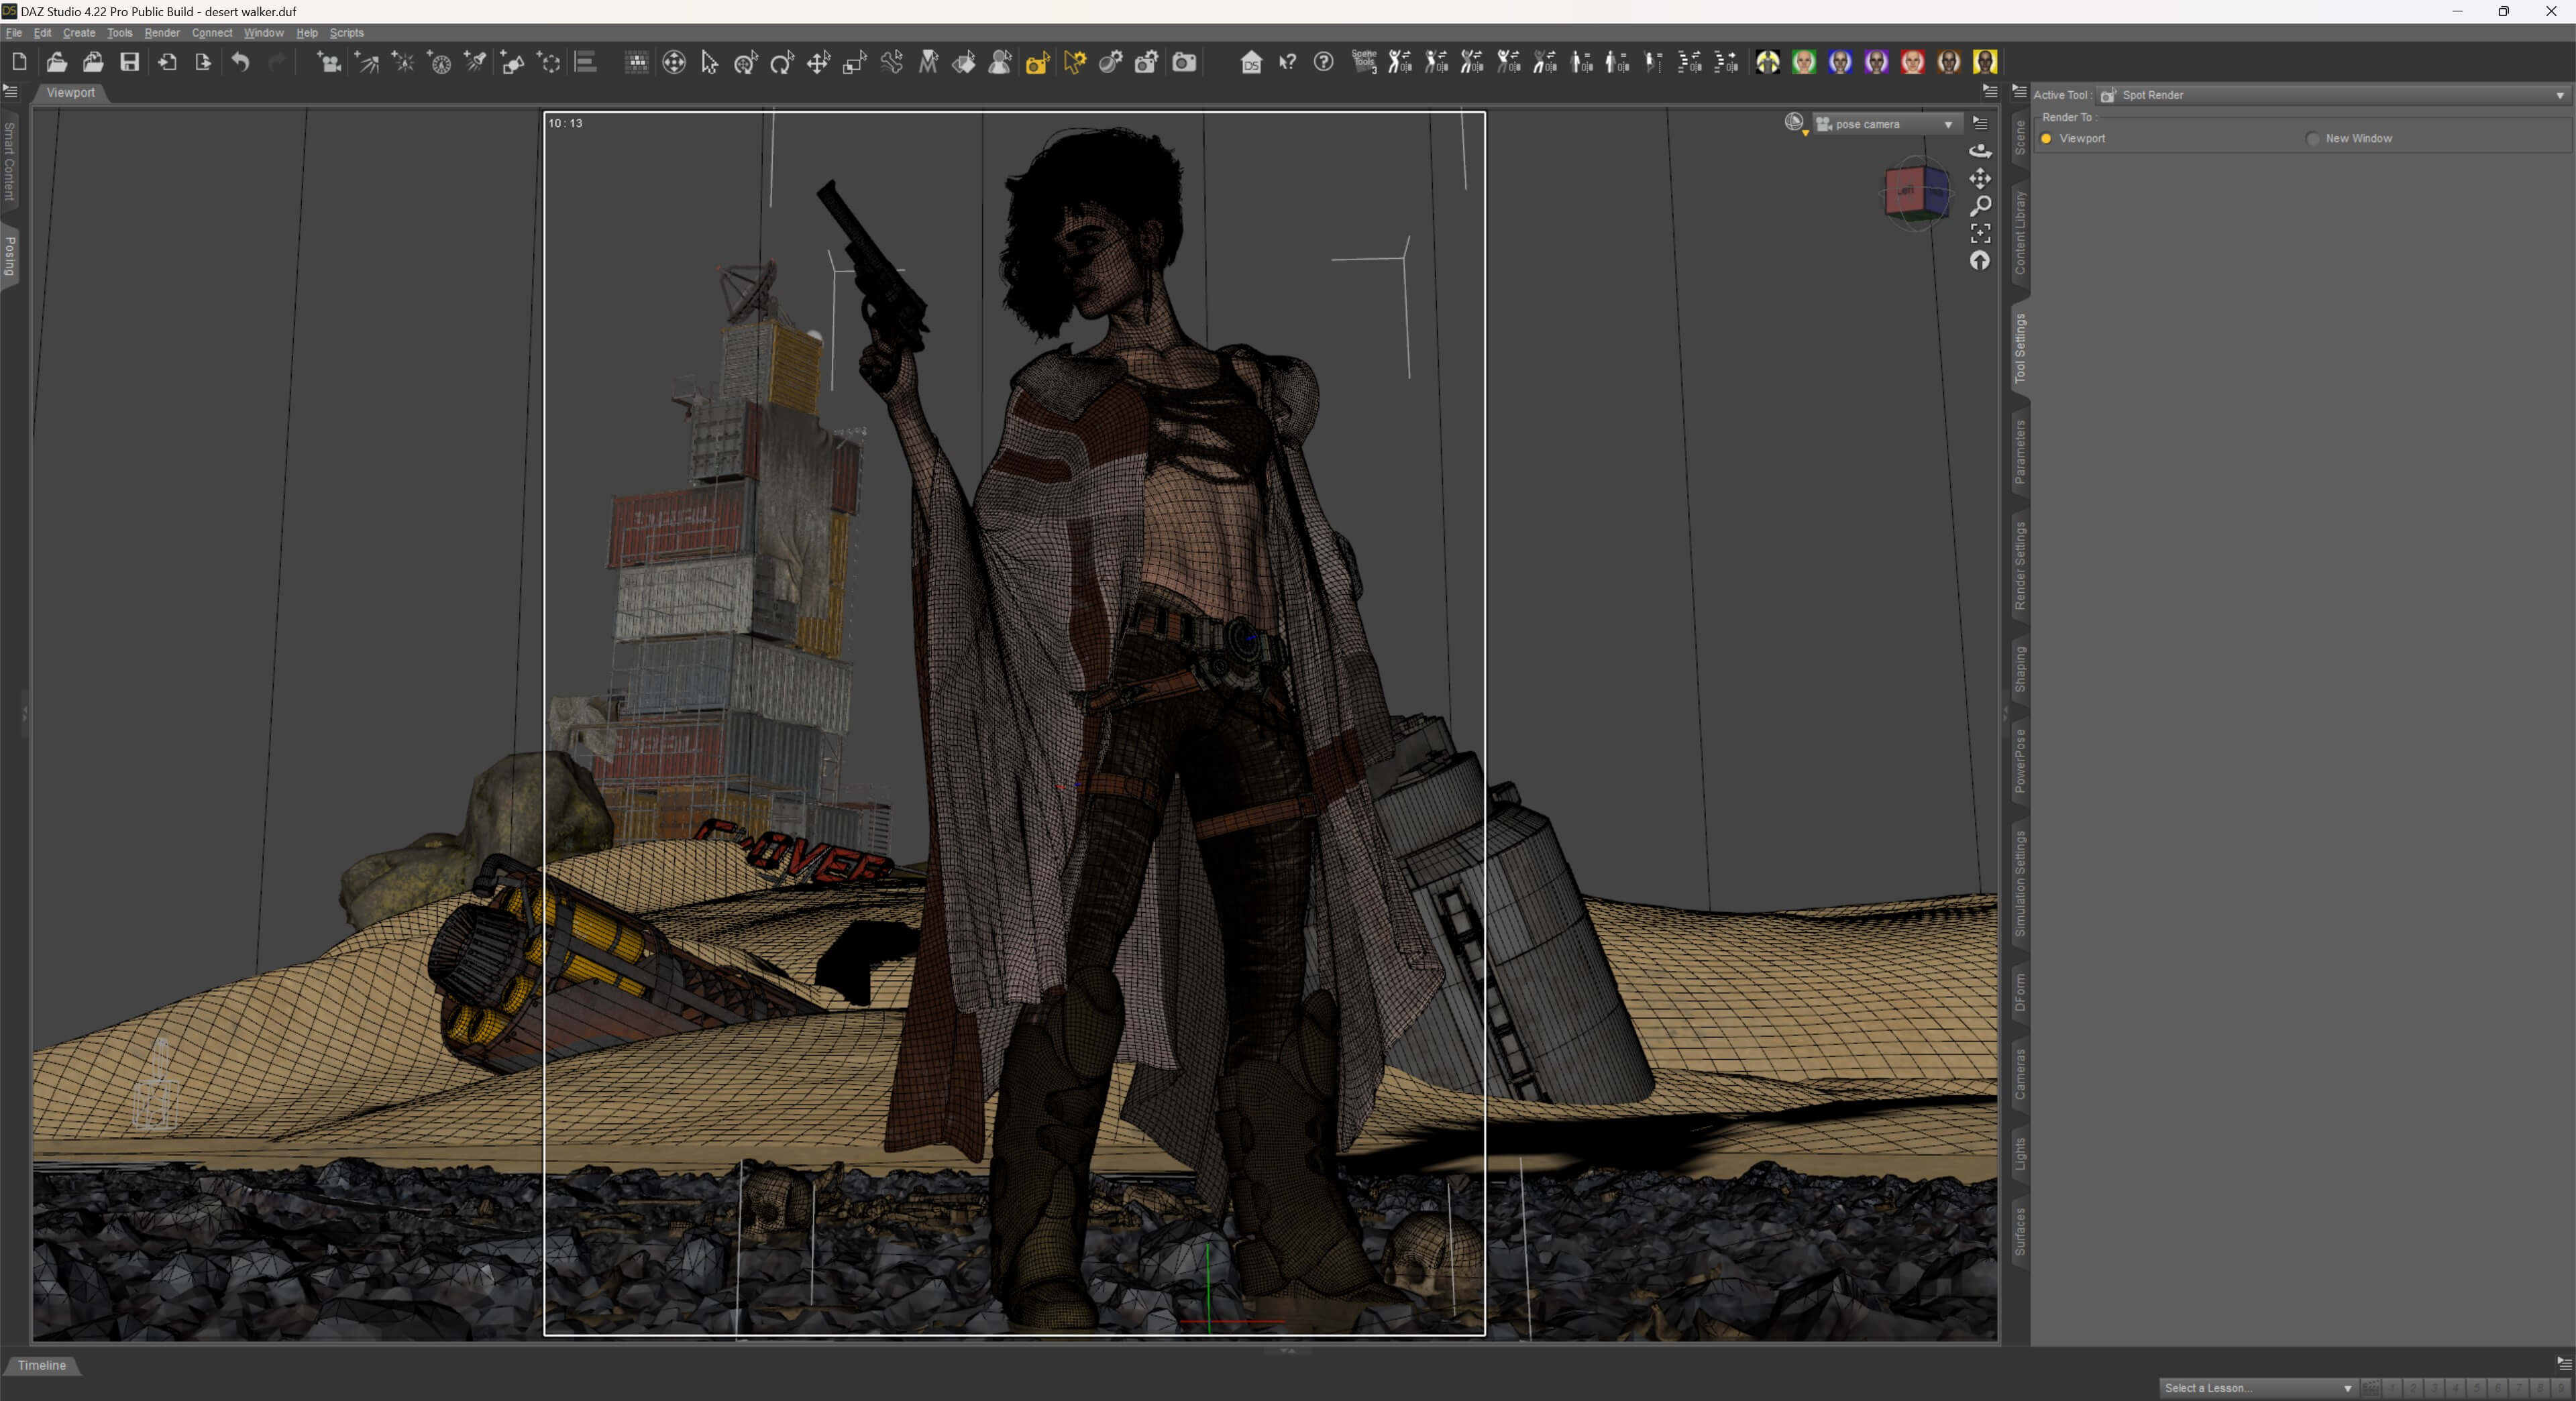Click the magnifier dolly zoom control
Screen dimensions: 2576x1401
pyautogui.click(x=1980, y=206)
